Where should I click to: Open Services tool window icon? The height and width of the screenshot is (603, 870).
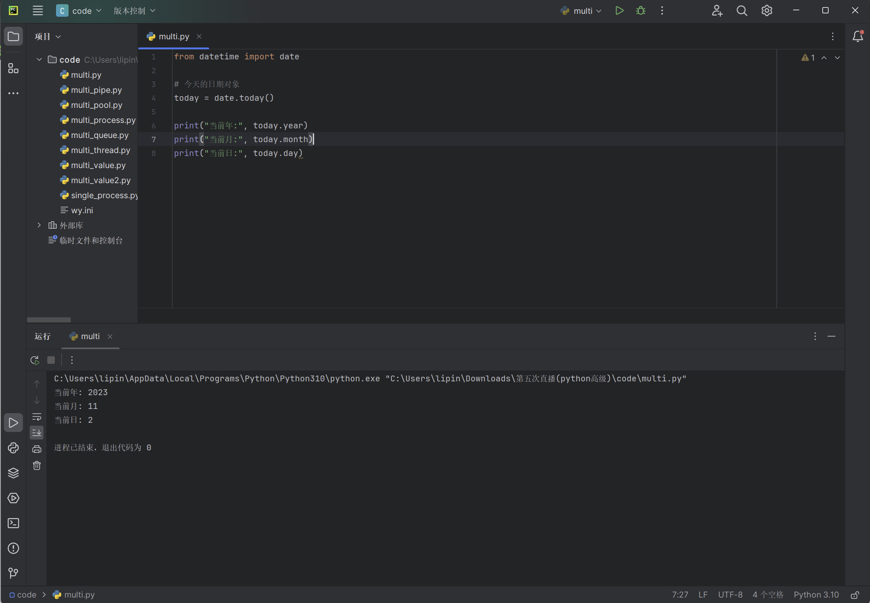[13, 498]
